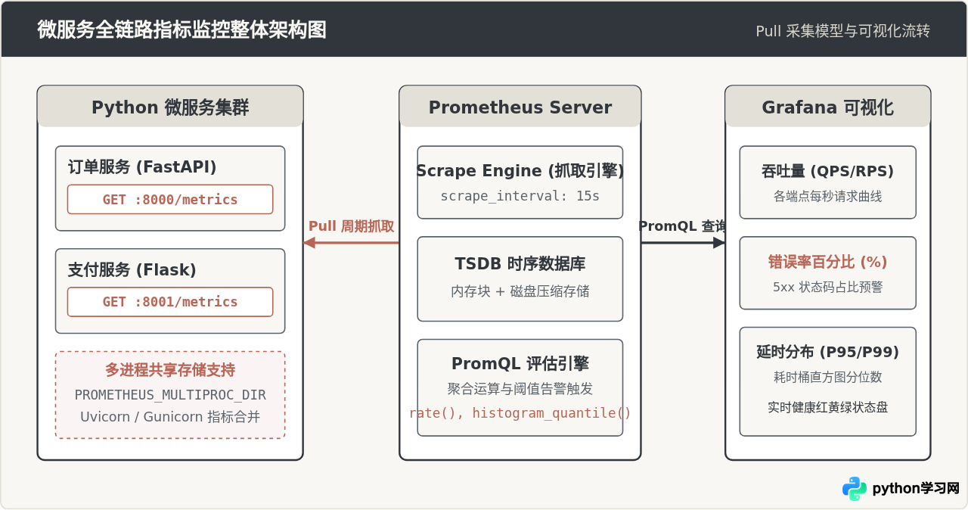Click the title '微服务全链路指标监控整体架构图'
The width and height of the screenshot is (968, 510).
pyautogui.click(x=182, y=30)
